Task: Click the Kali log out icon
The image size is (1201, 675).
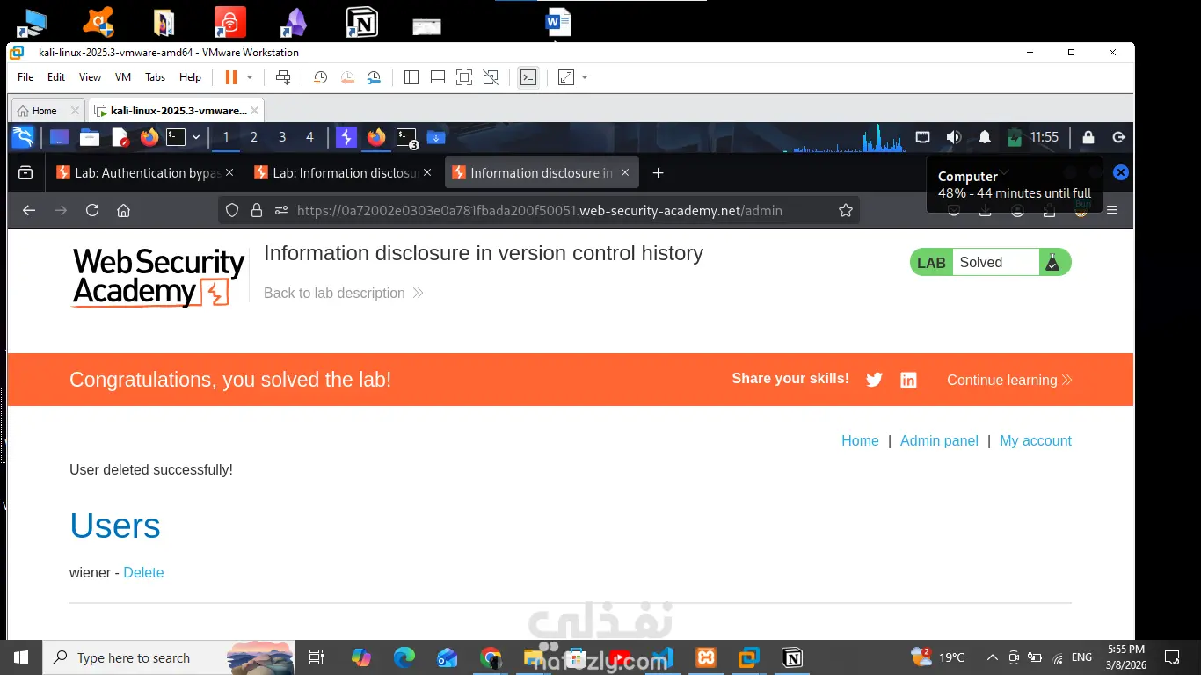Action: tap(1119, 137)
